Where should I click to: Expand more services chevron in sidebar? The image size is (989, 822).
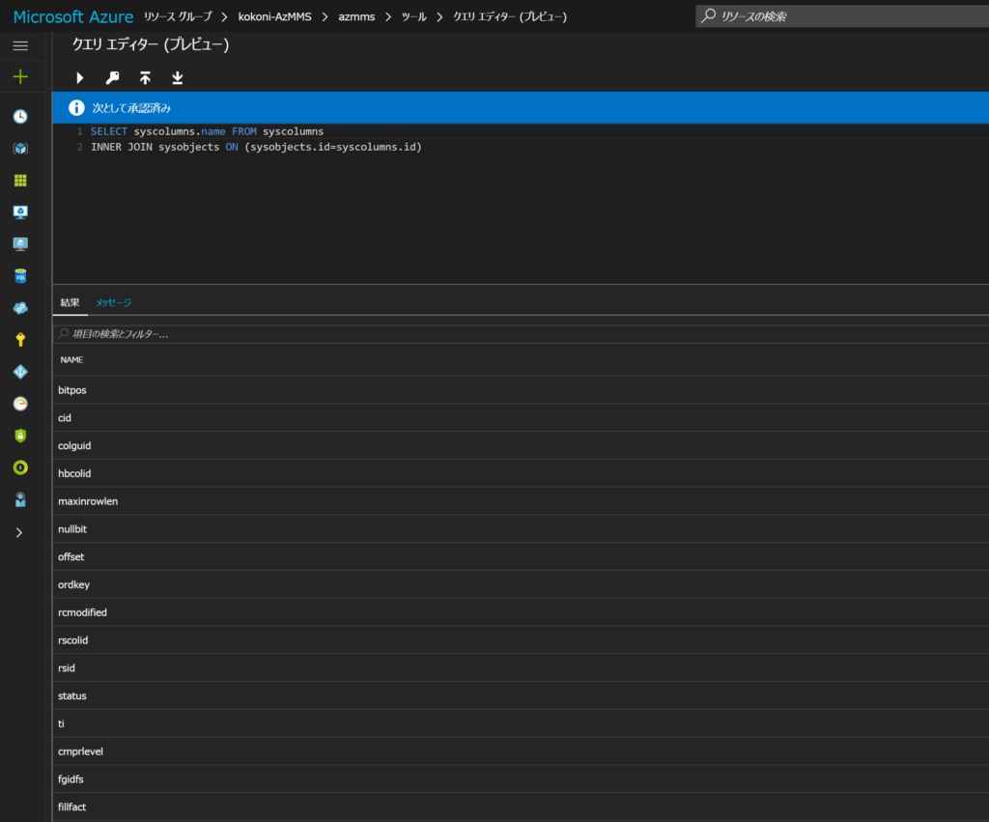pyautogui.click(x=19, y=532)
